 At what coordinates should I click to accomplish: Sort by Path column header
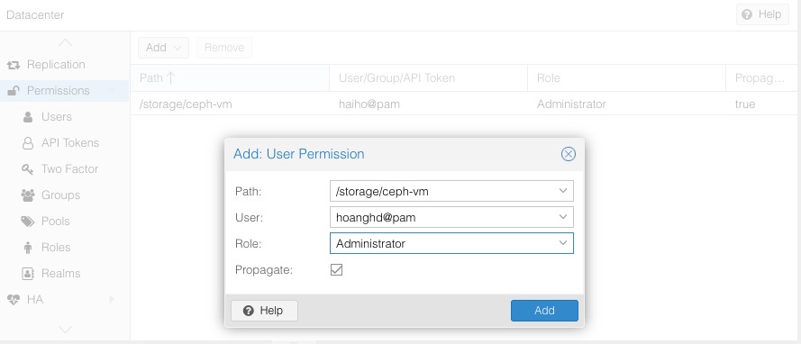[230, 78]
